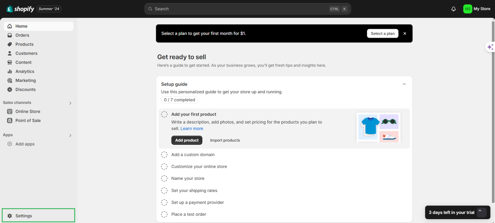Expand the Sales channels section
This screenshot has height=223, width=495.
point(70,103)
